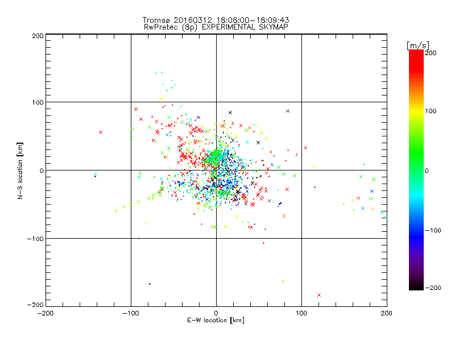Click the RwPretec EXPERIMENTAL SKYMAP subtitle
The height and width of the screenshot is (341, 455).
click(x=216, y=27)
